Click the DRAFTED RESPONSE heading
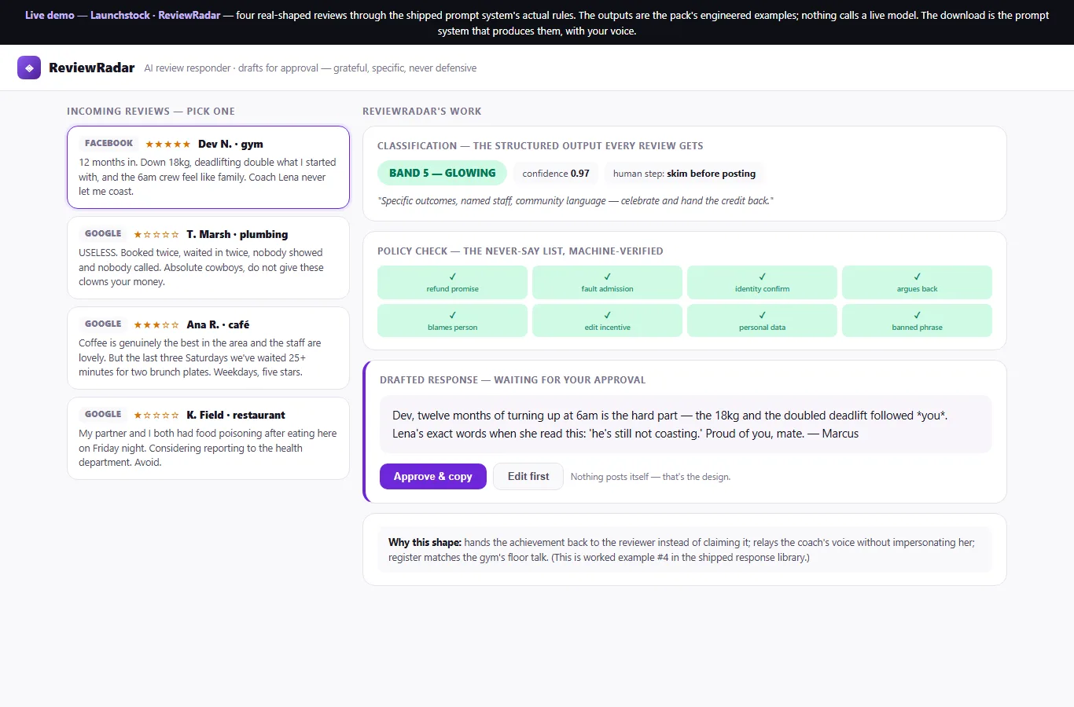 click(513, 380)
